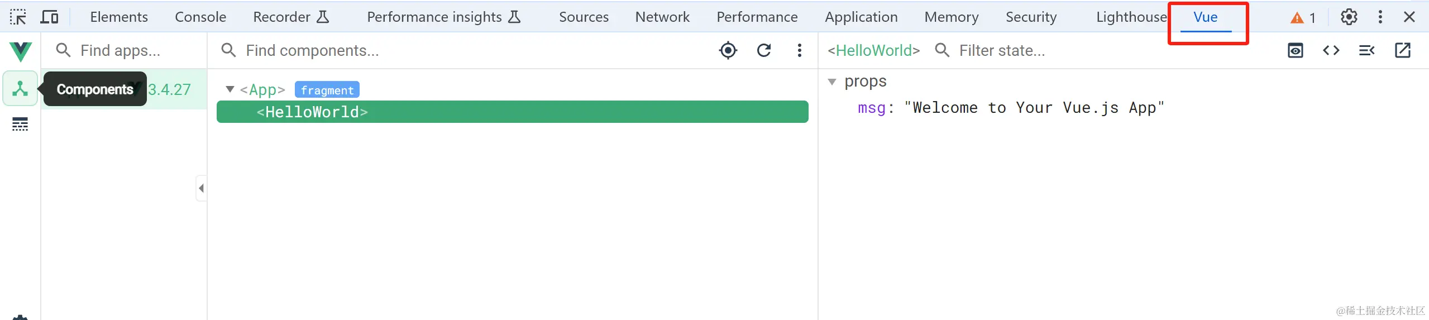This screenshot has width=1429, height=320.
Task: Toggle device toolbar emulation
Action: [x=50, y=17]
